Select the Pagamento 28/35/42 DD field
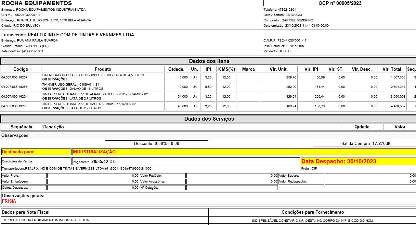The image size is (416, 225). click(x=186, y=161)
